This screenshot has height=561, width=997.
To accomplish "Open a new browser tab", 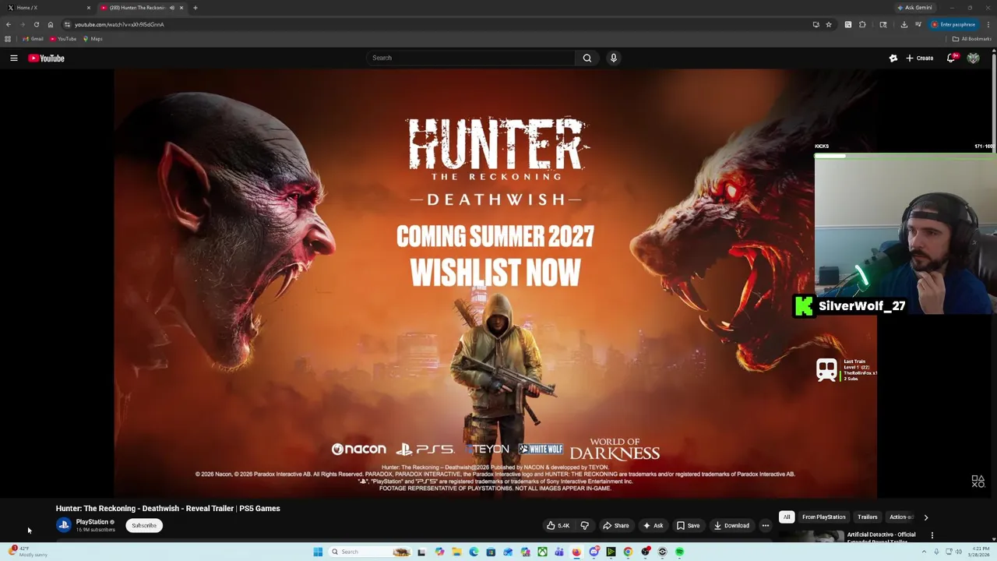I will (195, 8).
